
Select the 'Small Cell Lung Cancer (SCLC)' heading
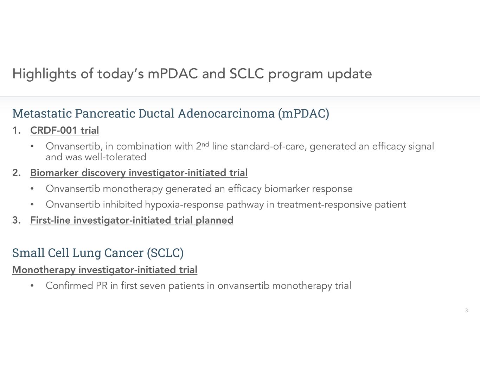tap(98, 253)
